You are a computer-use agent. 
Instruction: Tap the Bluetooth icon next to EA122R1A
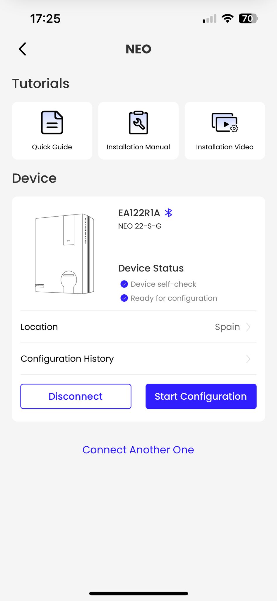[169, 213]
